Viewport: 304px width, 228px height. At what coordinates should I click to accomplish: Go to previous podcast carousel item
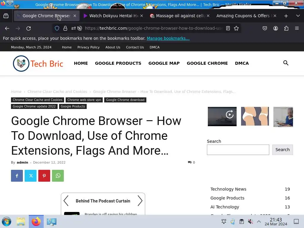pyautogui.click(x=66, y=201)
